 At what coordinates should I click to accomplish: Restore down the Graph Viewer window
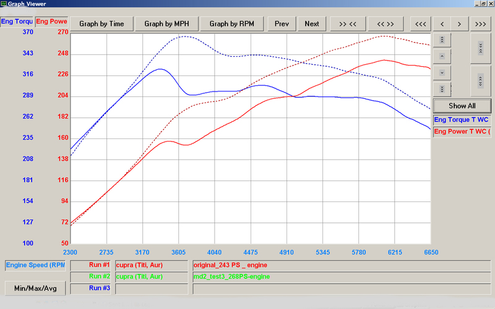pos(484,4)
